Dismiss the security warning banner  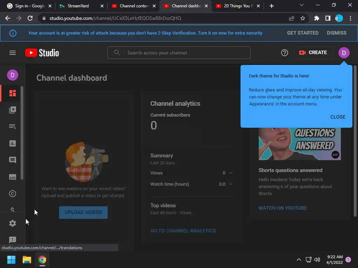tap(337, 33)
